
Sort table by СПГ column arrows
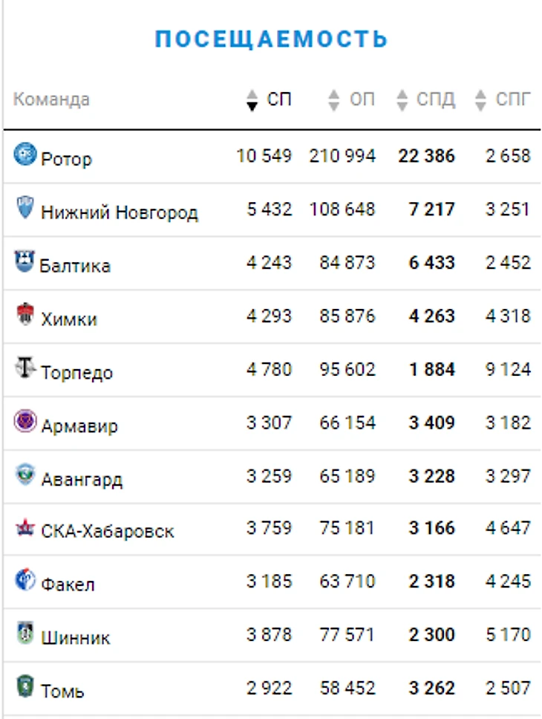click(480, 100)
